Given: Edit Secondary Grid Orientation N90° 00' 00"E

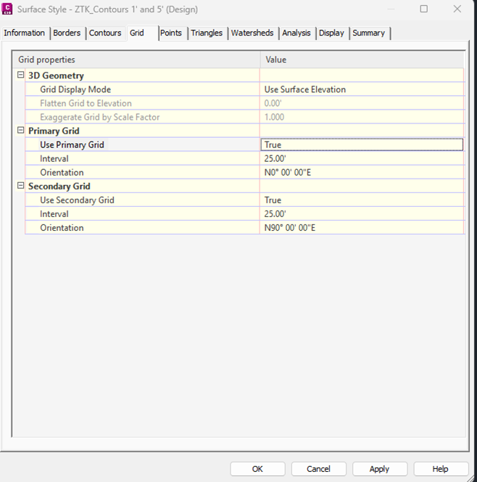Looking at the screenshot, I should [362, 227].
